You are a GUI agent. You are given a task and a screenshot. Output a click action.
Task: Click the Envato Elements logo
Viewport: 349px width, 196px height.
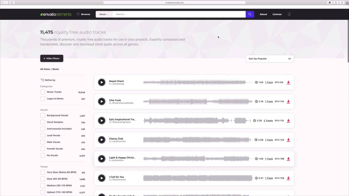(x=56, y=14)
